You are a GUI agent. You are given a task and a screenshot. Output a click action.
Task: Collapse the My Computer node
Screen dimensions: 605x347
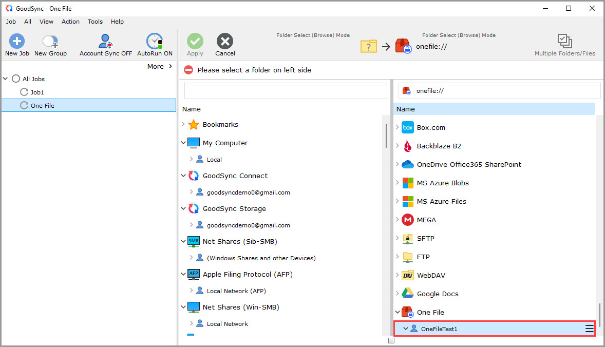pyautogui.click(x=183, y=143)
